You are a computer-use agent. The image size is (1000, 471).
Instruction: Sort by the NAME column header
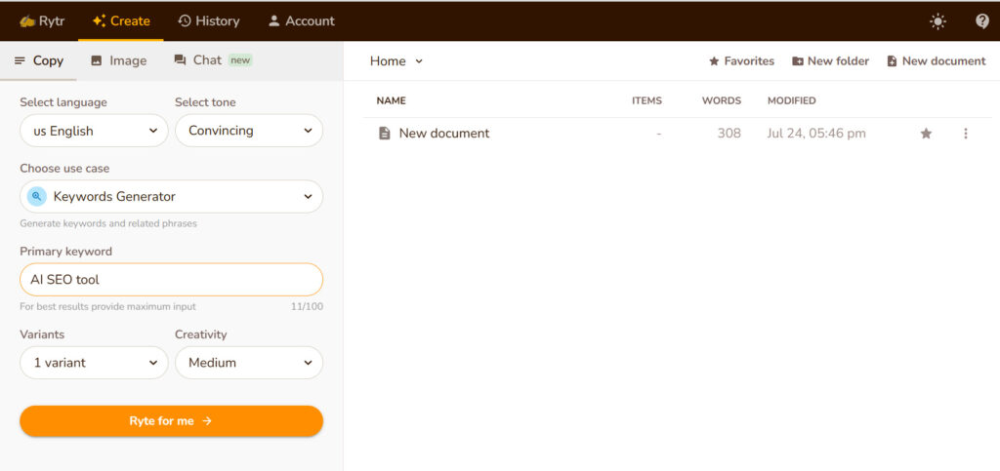(391, 100)
